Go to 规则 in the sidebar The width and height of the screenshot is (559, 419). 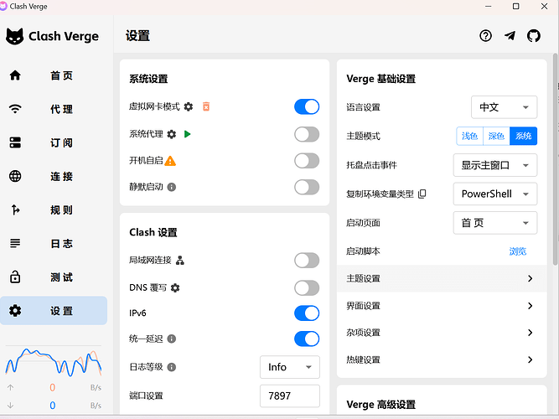(x=54, y=209)
